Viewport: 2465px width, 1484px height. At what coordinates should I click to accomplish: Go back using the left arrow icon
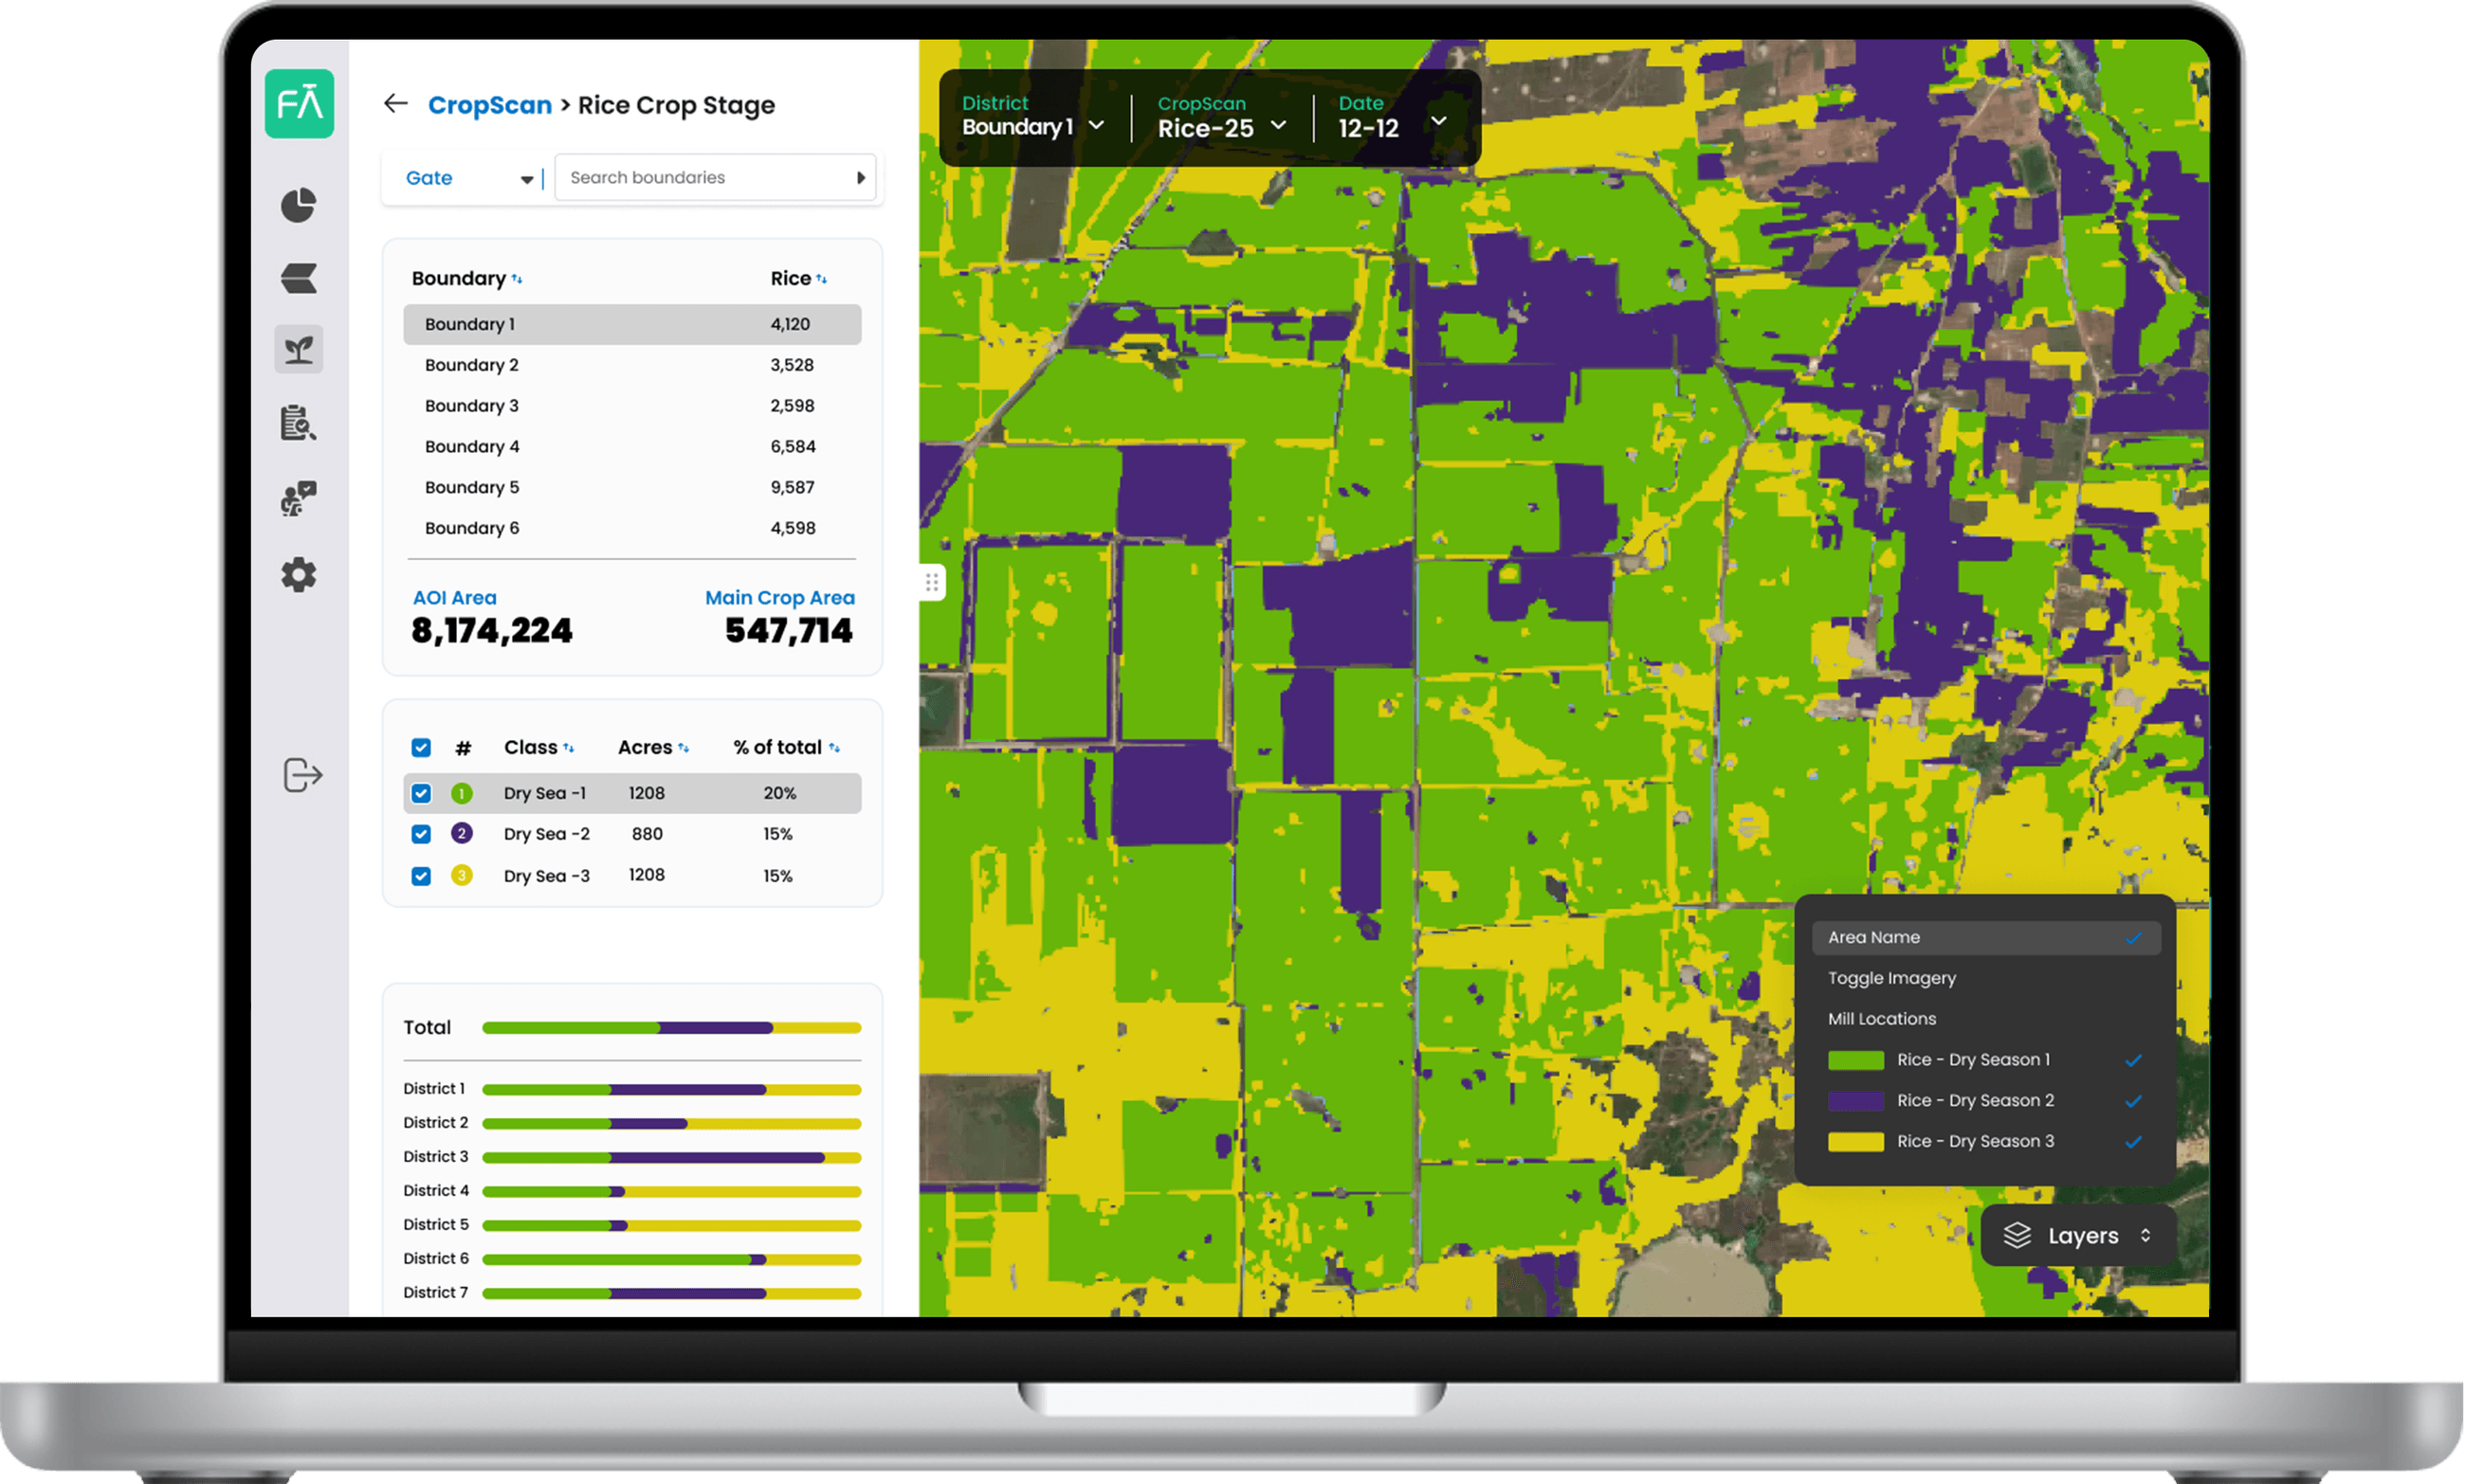(396, 103)
